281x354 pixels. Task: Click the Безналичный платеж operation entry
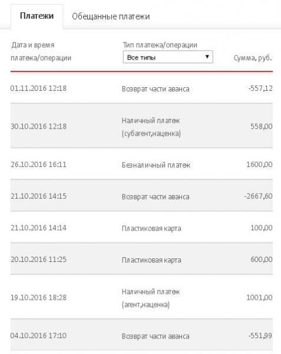tap(156, 165)
